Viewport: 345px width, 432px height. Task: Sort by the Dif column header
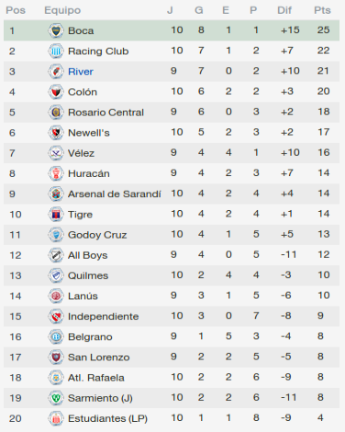click(x=284, y=10)
